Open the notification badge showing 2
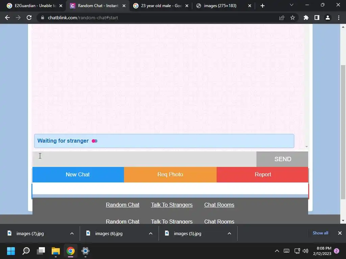Image resolution: width=346 pixels, height=259 pixels. click(337, 251)
